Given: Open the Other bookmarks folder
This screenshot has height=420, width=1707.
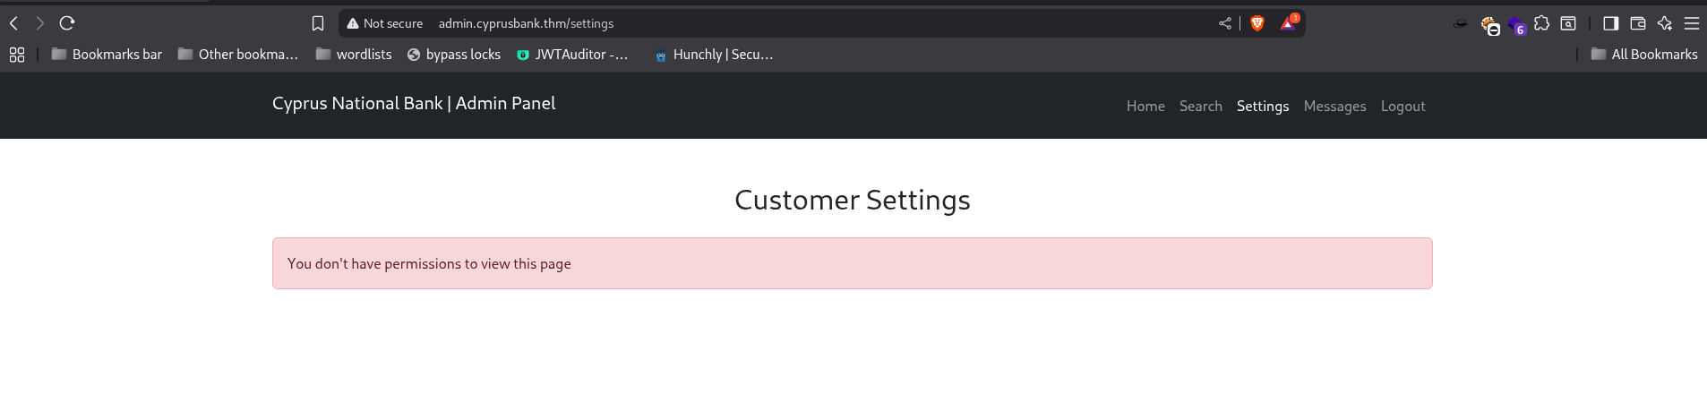Looking at the screenshot, I should [x=238, y=55].
